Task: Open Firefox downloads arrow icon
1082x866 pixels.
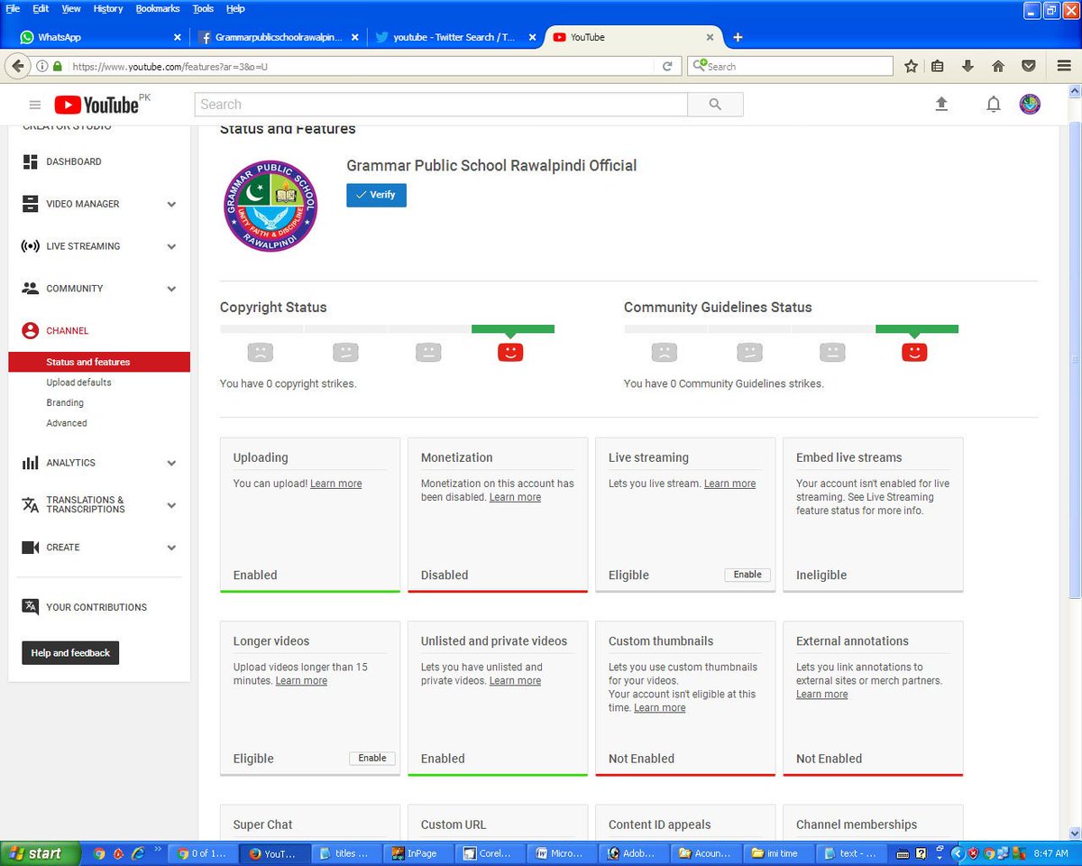Action: point(967,66)
